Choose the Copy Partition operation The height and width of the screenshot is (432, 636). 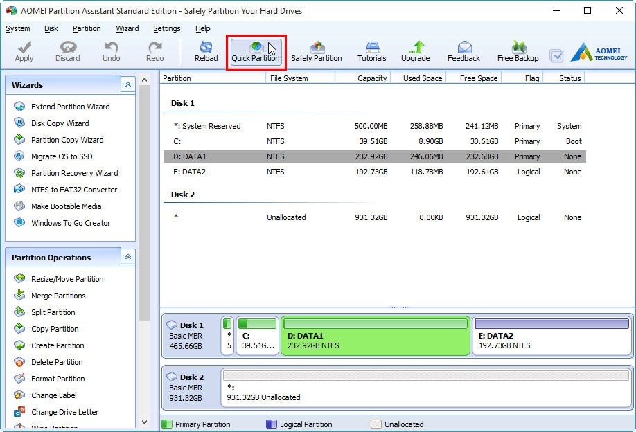click(x=55, y=329)
